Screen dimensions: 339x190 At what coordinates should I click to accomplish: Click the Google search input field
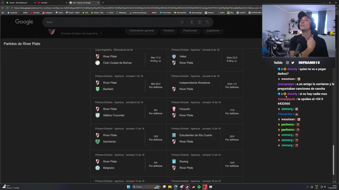[111, 22]
